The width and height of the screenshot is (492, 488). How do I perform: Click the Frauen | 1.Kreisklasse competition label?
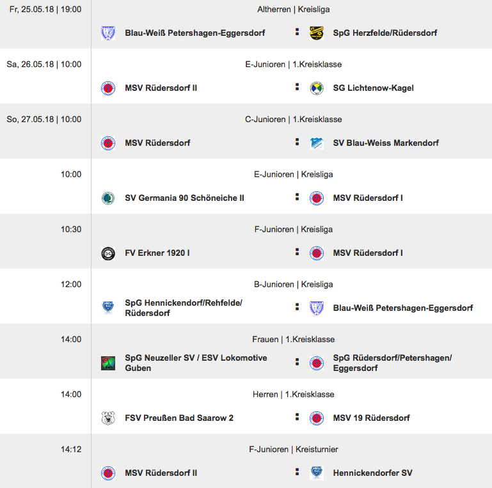293,340
